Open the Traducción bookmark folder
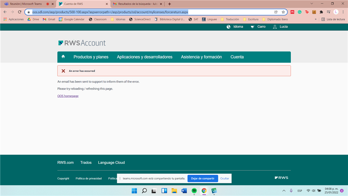 (x=230, y=19)
